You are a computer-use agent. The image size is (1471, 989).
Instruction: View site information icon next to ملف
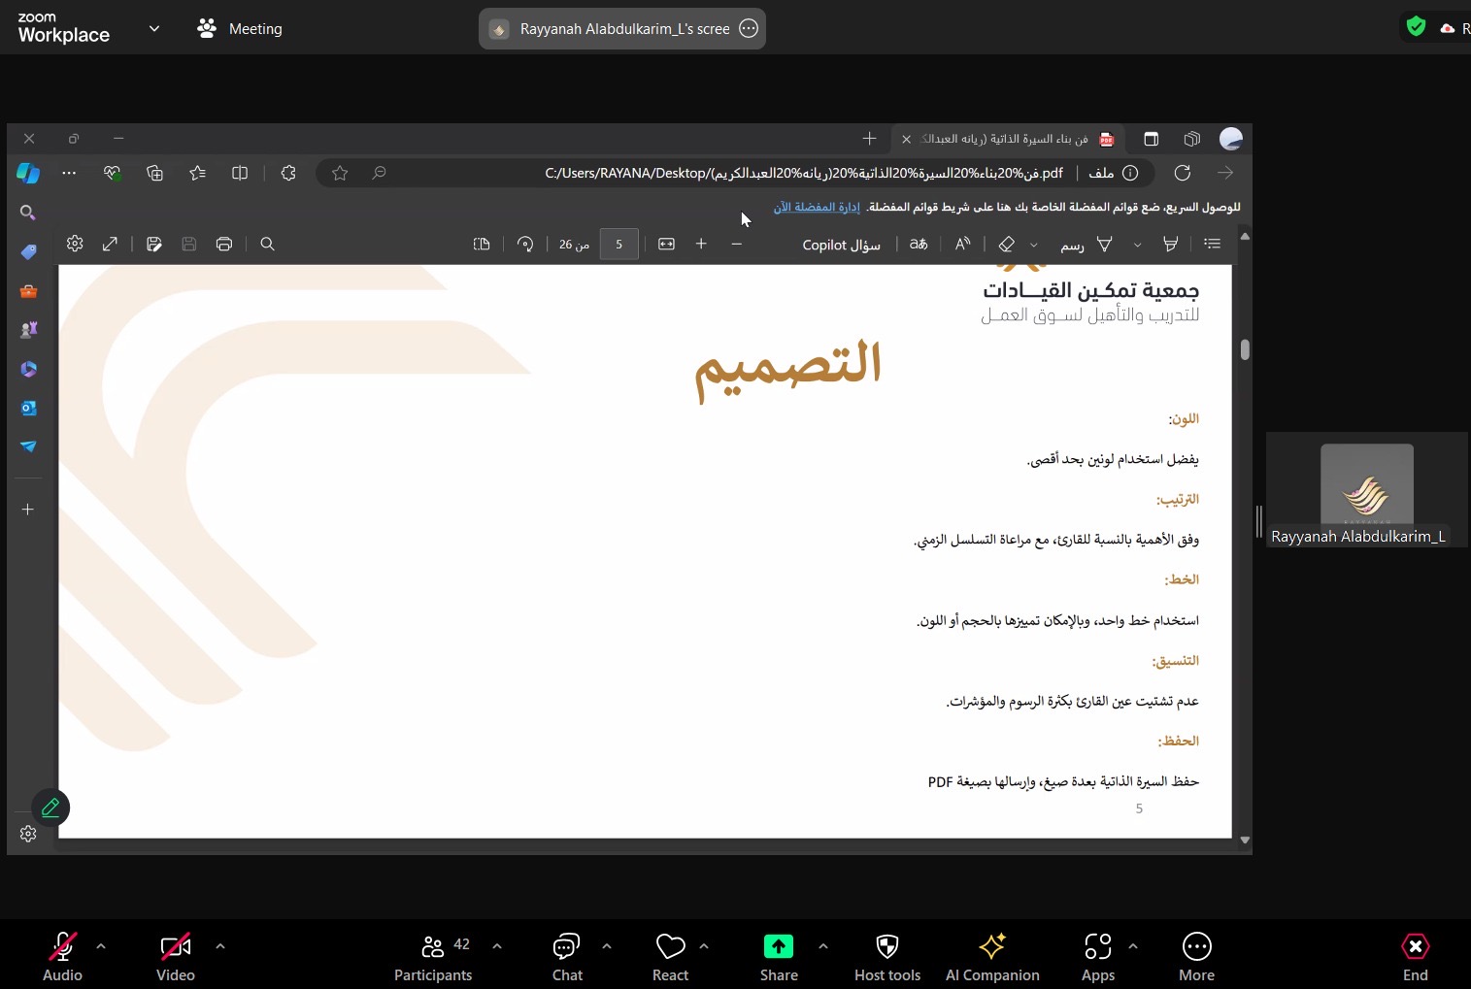tap(1130, 173)
